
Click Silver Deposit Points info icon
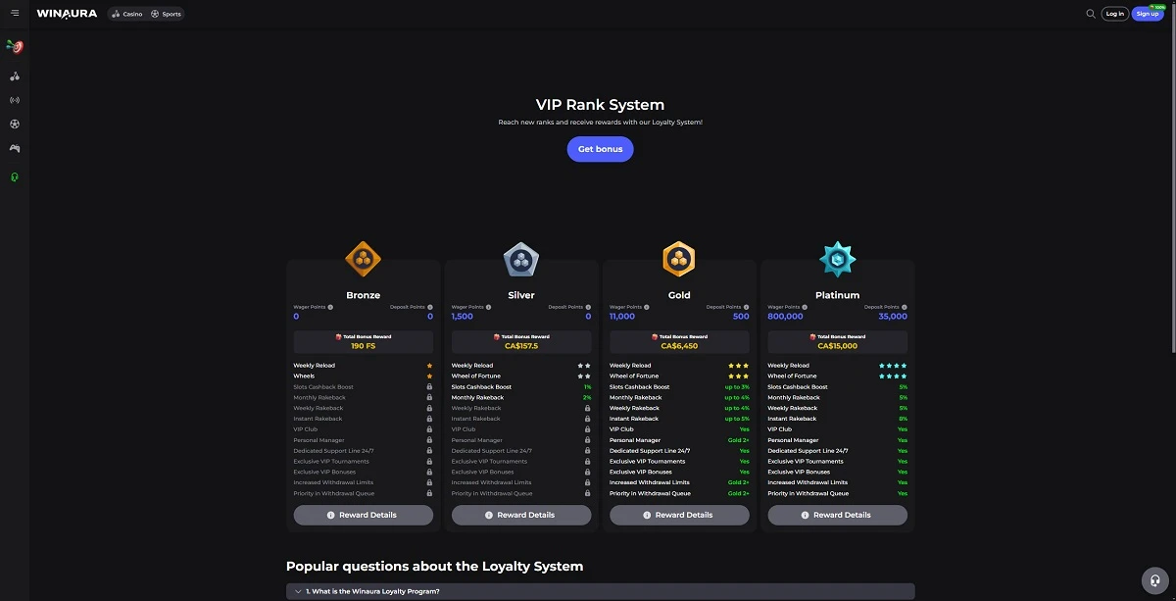click(x=588, y=307)
